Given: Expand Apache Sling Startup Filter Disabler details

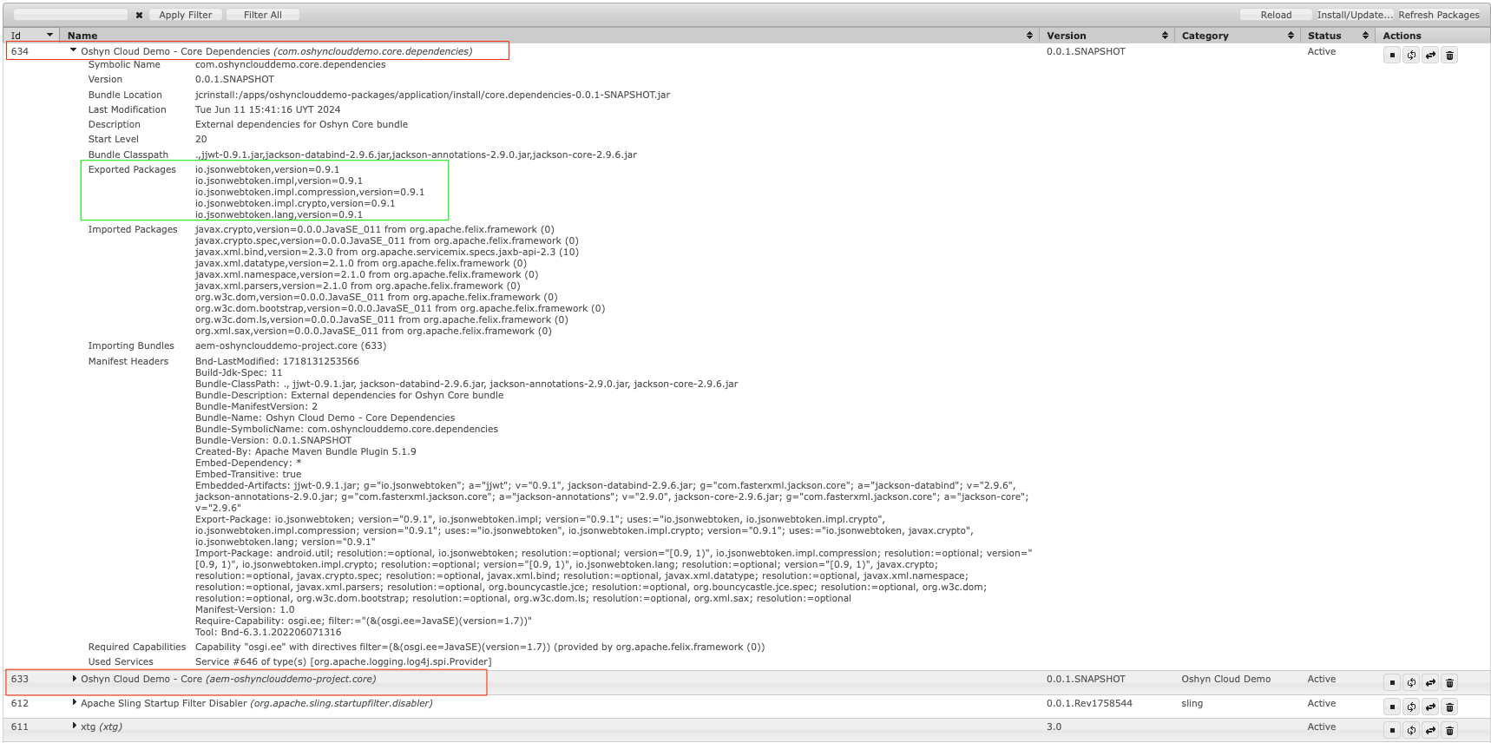Looking at the screenshot, I should (x=74, y=703).
